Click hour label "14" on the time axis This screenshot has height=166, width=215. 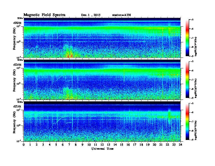(115, 145)
